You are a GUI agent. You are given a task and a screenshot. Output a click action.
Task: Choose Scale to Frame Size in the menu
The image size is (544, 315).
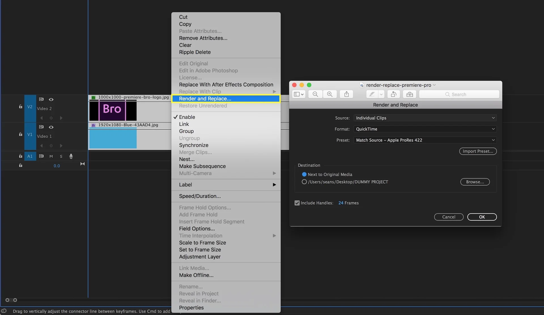(x=202, y=242)
